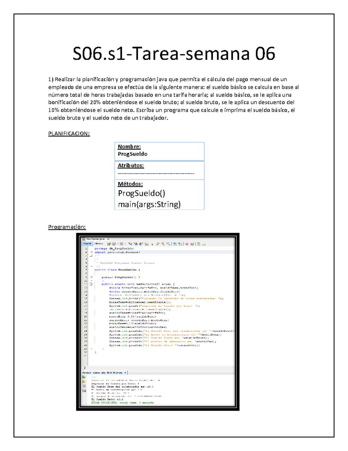
Task: Click the Re-run build arrow in Output panel
Action: click(84, 377)
